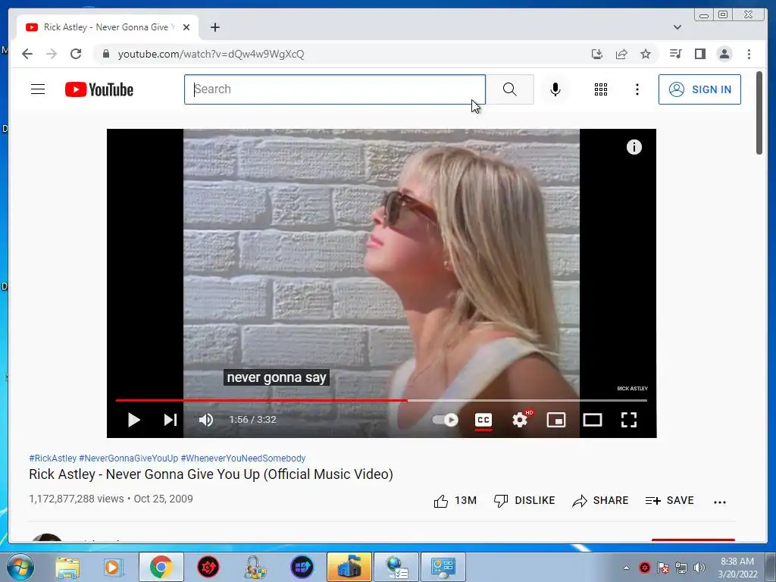This screenshot has height=582, width=776.
Task: Open the tab search dropdown arrow
Action: 677,27
